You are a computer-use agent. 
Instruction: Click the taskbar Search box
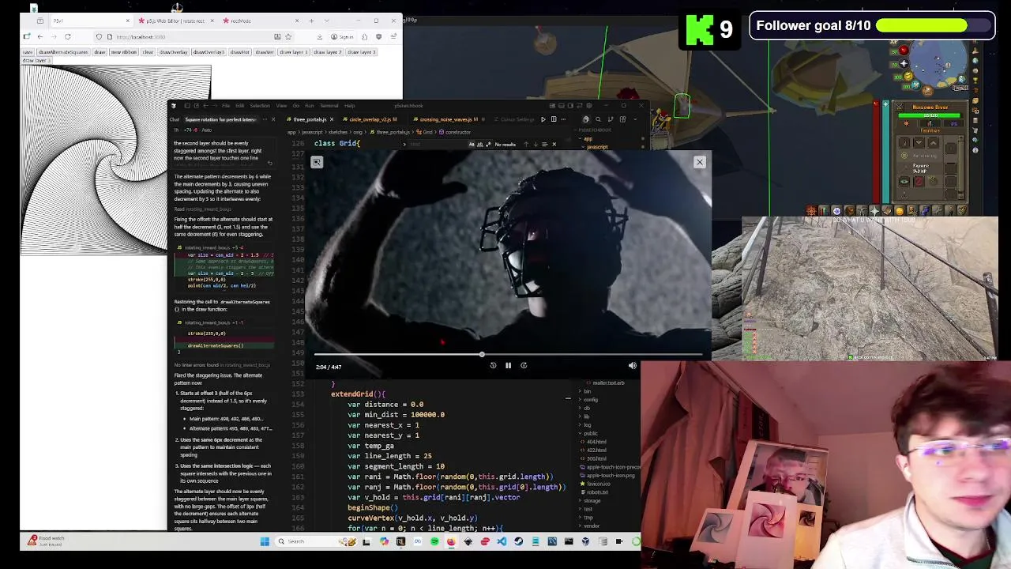pyautogui.click(x=316, y=541)
